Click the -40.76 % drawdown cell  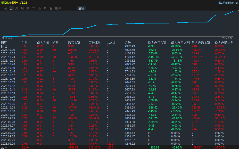coord(177,57)
